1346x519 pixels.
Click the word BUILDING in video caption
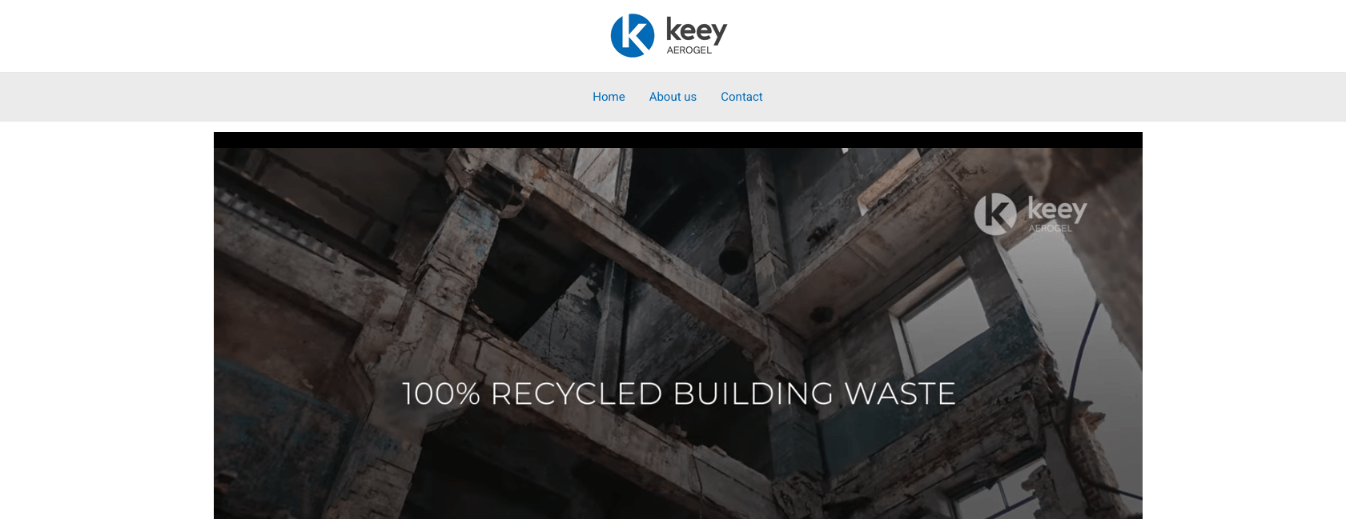tap(753, 393)
